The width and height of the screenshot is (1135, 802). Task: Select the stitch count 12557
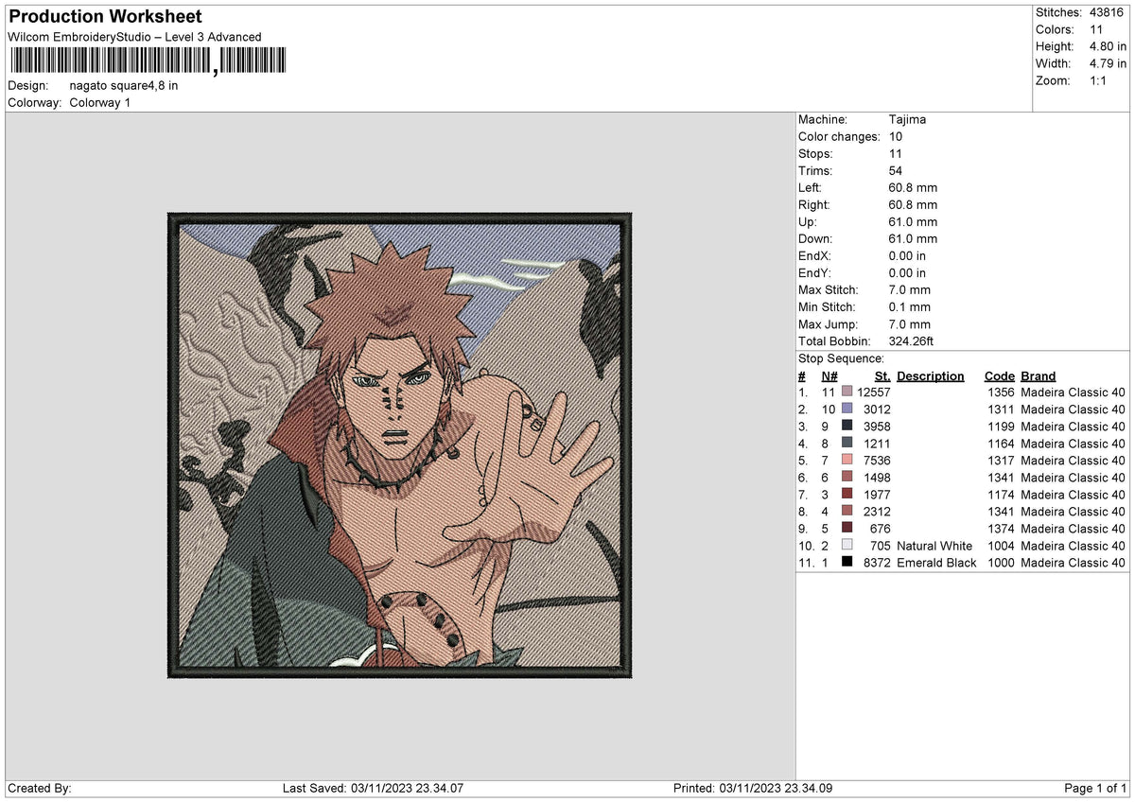tap(873, 392)
